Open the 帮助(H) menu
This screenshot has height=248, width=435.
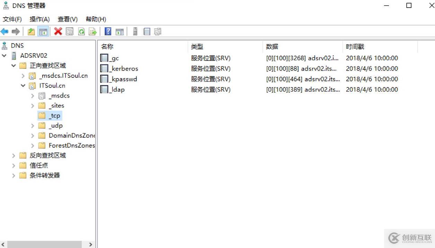96,19
